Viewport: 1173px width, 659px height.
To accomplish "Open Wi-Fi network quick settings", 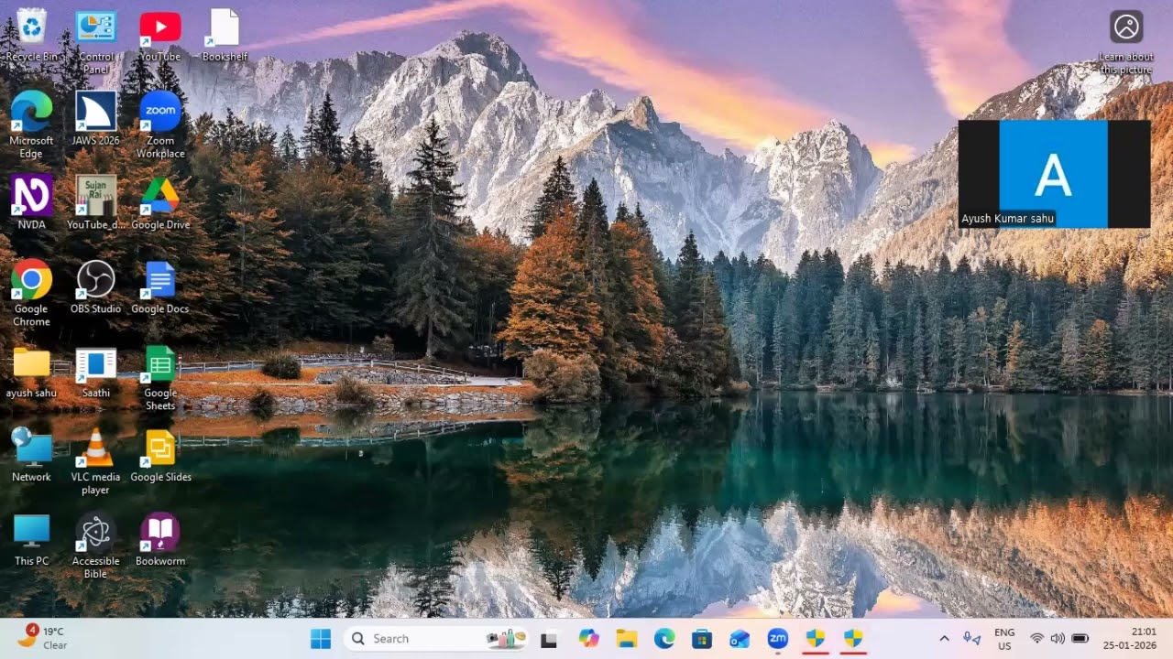I will (1037, 639).
